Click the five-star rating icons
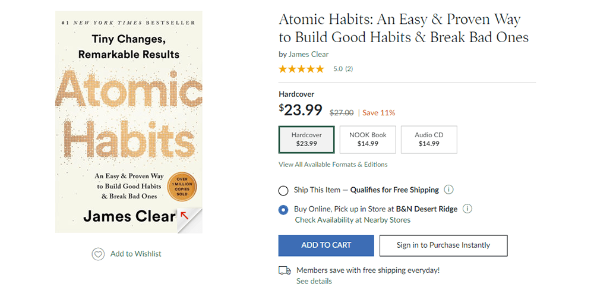Viewport: 594px width, 287px height. pos(301,69)
